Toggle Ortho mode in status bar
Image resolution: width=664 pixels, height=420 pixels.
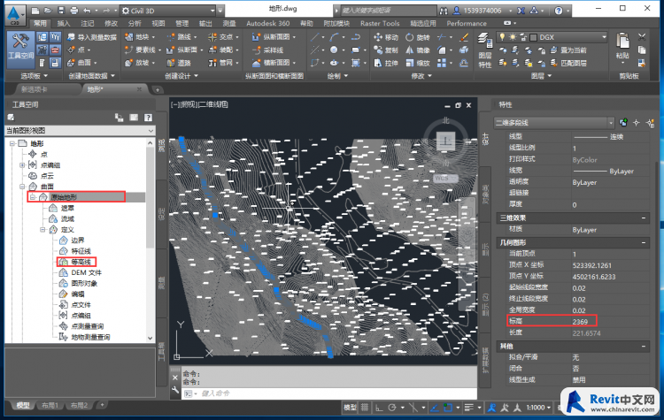tap(379, 408)
